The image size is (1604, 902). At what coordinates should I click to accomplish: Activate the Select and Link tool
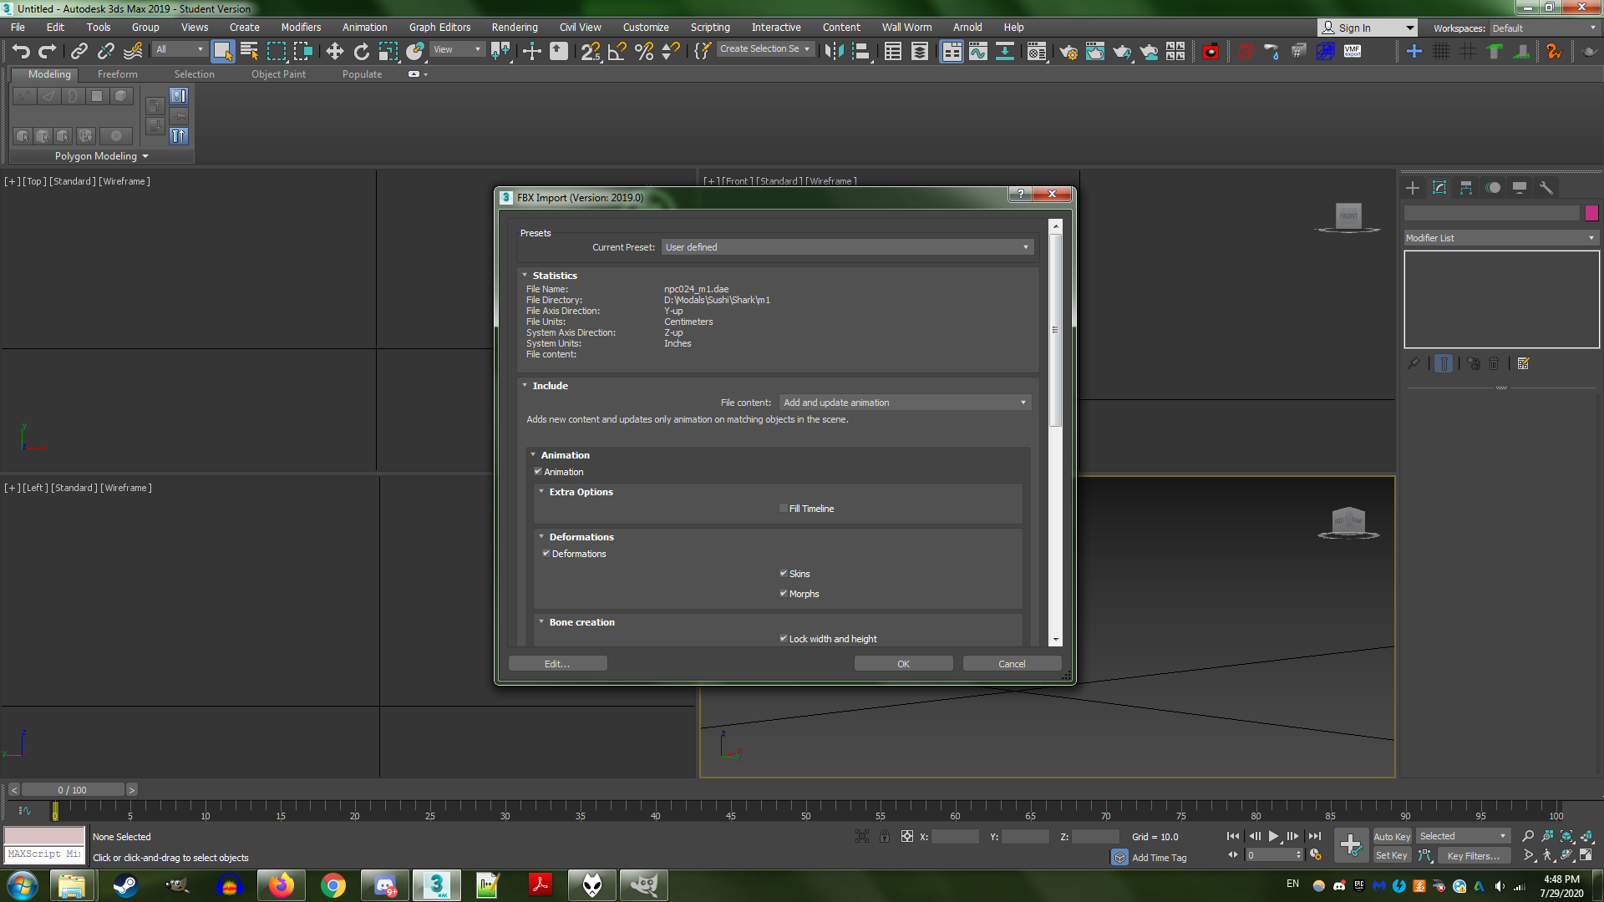tap(79, 52)
